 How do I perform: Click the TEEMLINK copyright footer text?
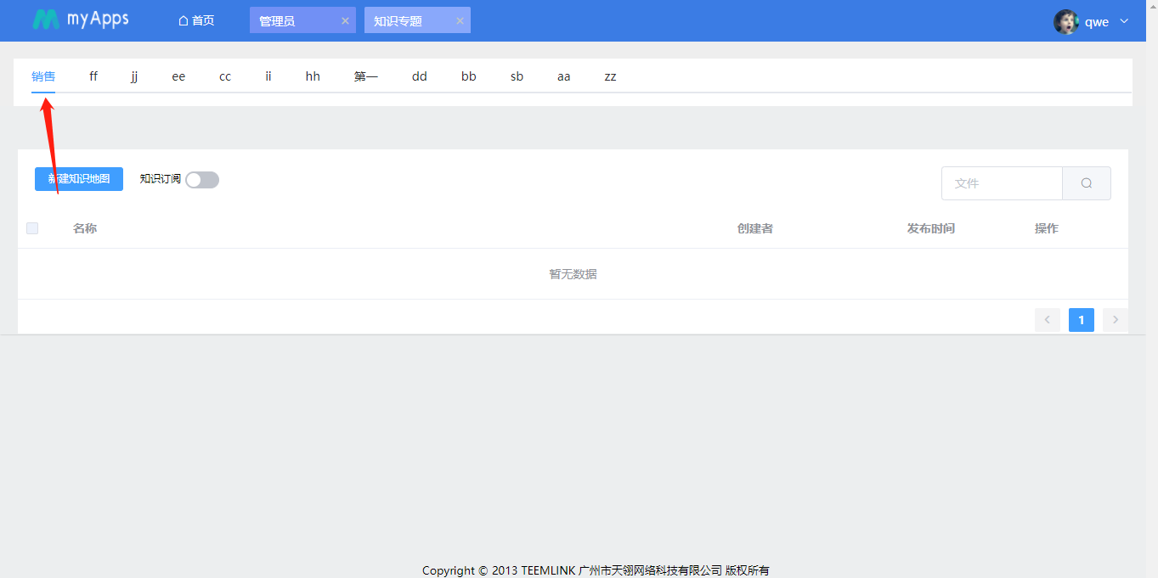[x=596, y=570]
